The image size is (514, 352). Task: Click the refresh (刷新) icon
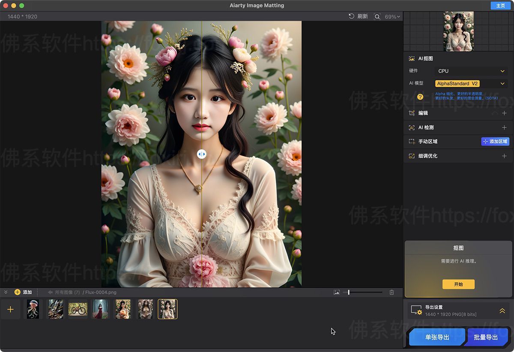(352, 16)
